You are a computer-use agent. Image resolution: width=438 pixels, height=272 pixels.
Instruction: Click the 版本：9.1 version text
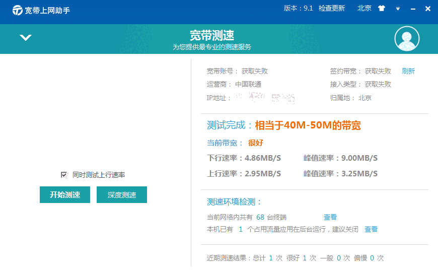pos(299,8)
